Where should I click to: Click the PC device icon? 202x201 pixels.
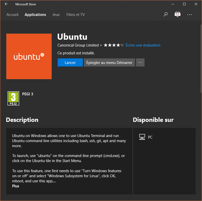[142, 137]
